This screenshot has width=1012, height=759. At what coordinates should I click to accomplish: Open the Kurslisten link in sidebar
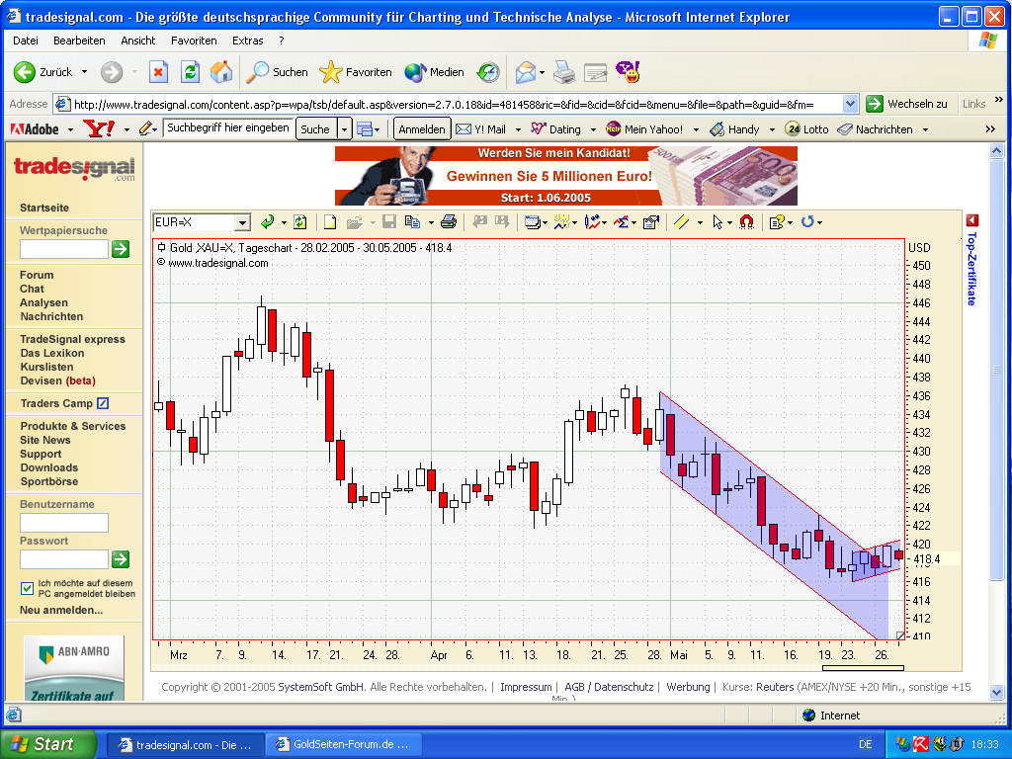pos(46,367)
